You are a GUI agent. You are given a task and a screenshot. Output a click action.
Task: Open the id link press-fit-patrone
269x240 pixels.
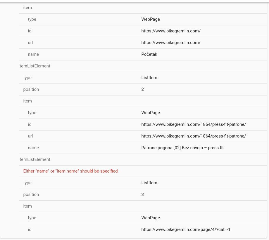pyautogui.click(x=194, y=124)
